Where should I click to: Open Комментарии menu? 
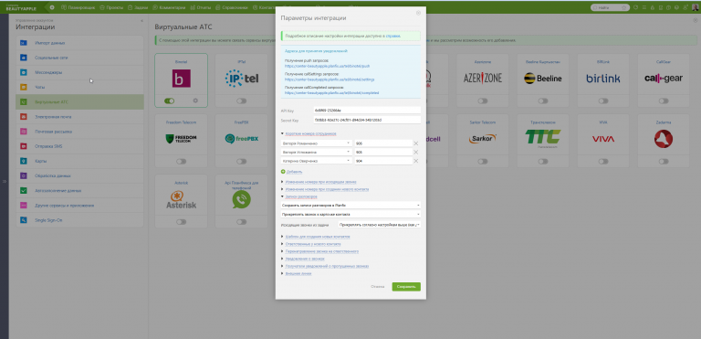pyautogui.click(x=169, y=7)
